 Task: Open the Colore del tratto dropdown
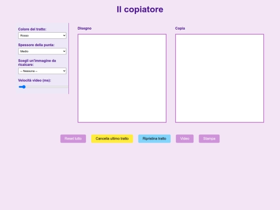tap(42, 36)
